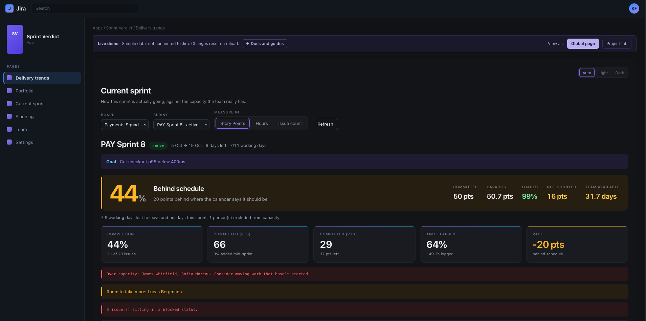Open the Team page
Screen dimensions: 646x321
[42, 129]
